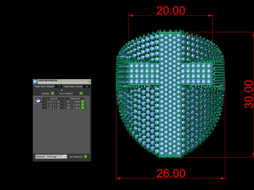Click green arrow for 1.10 X 1.10 row
The height and width of the screenshot is (190, 254).
pyautogui.click(x=83, y=105)
